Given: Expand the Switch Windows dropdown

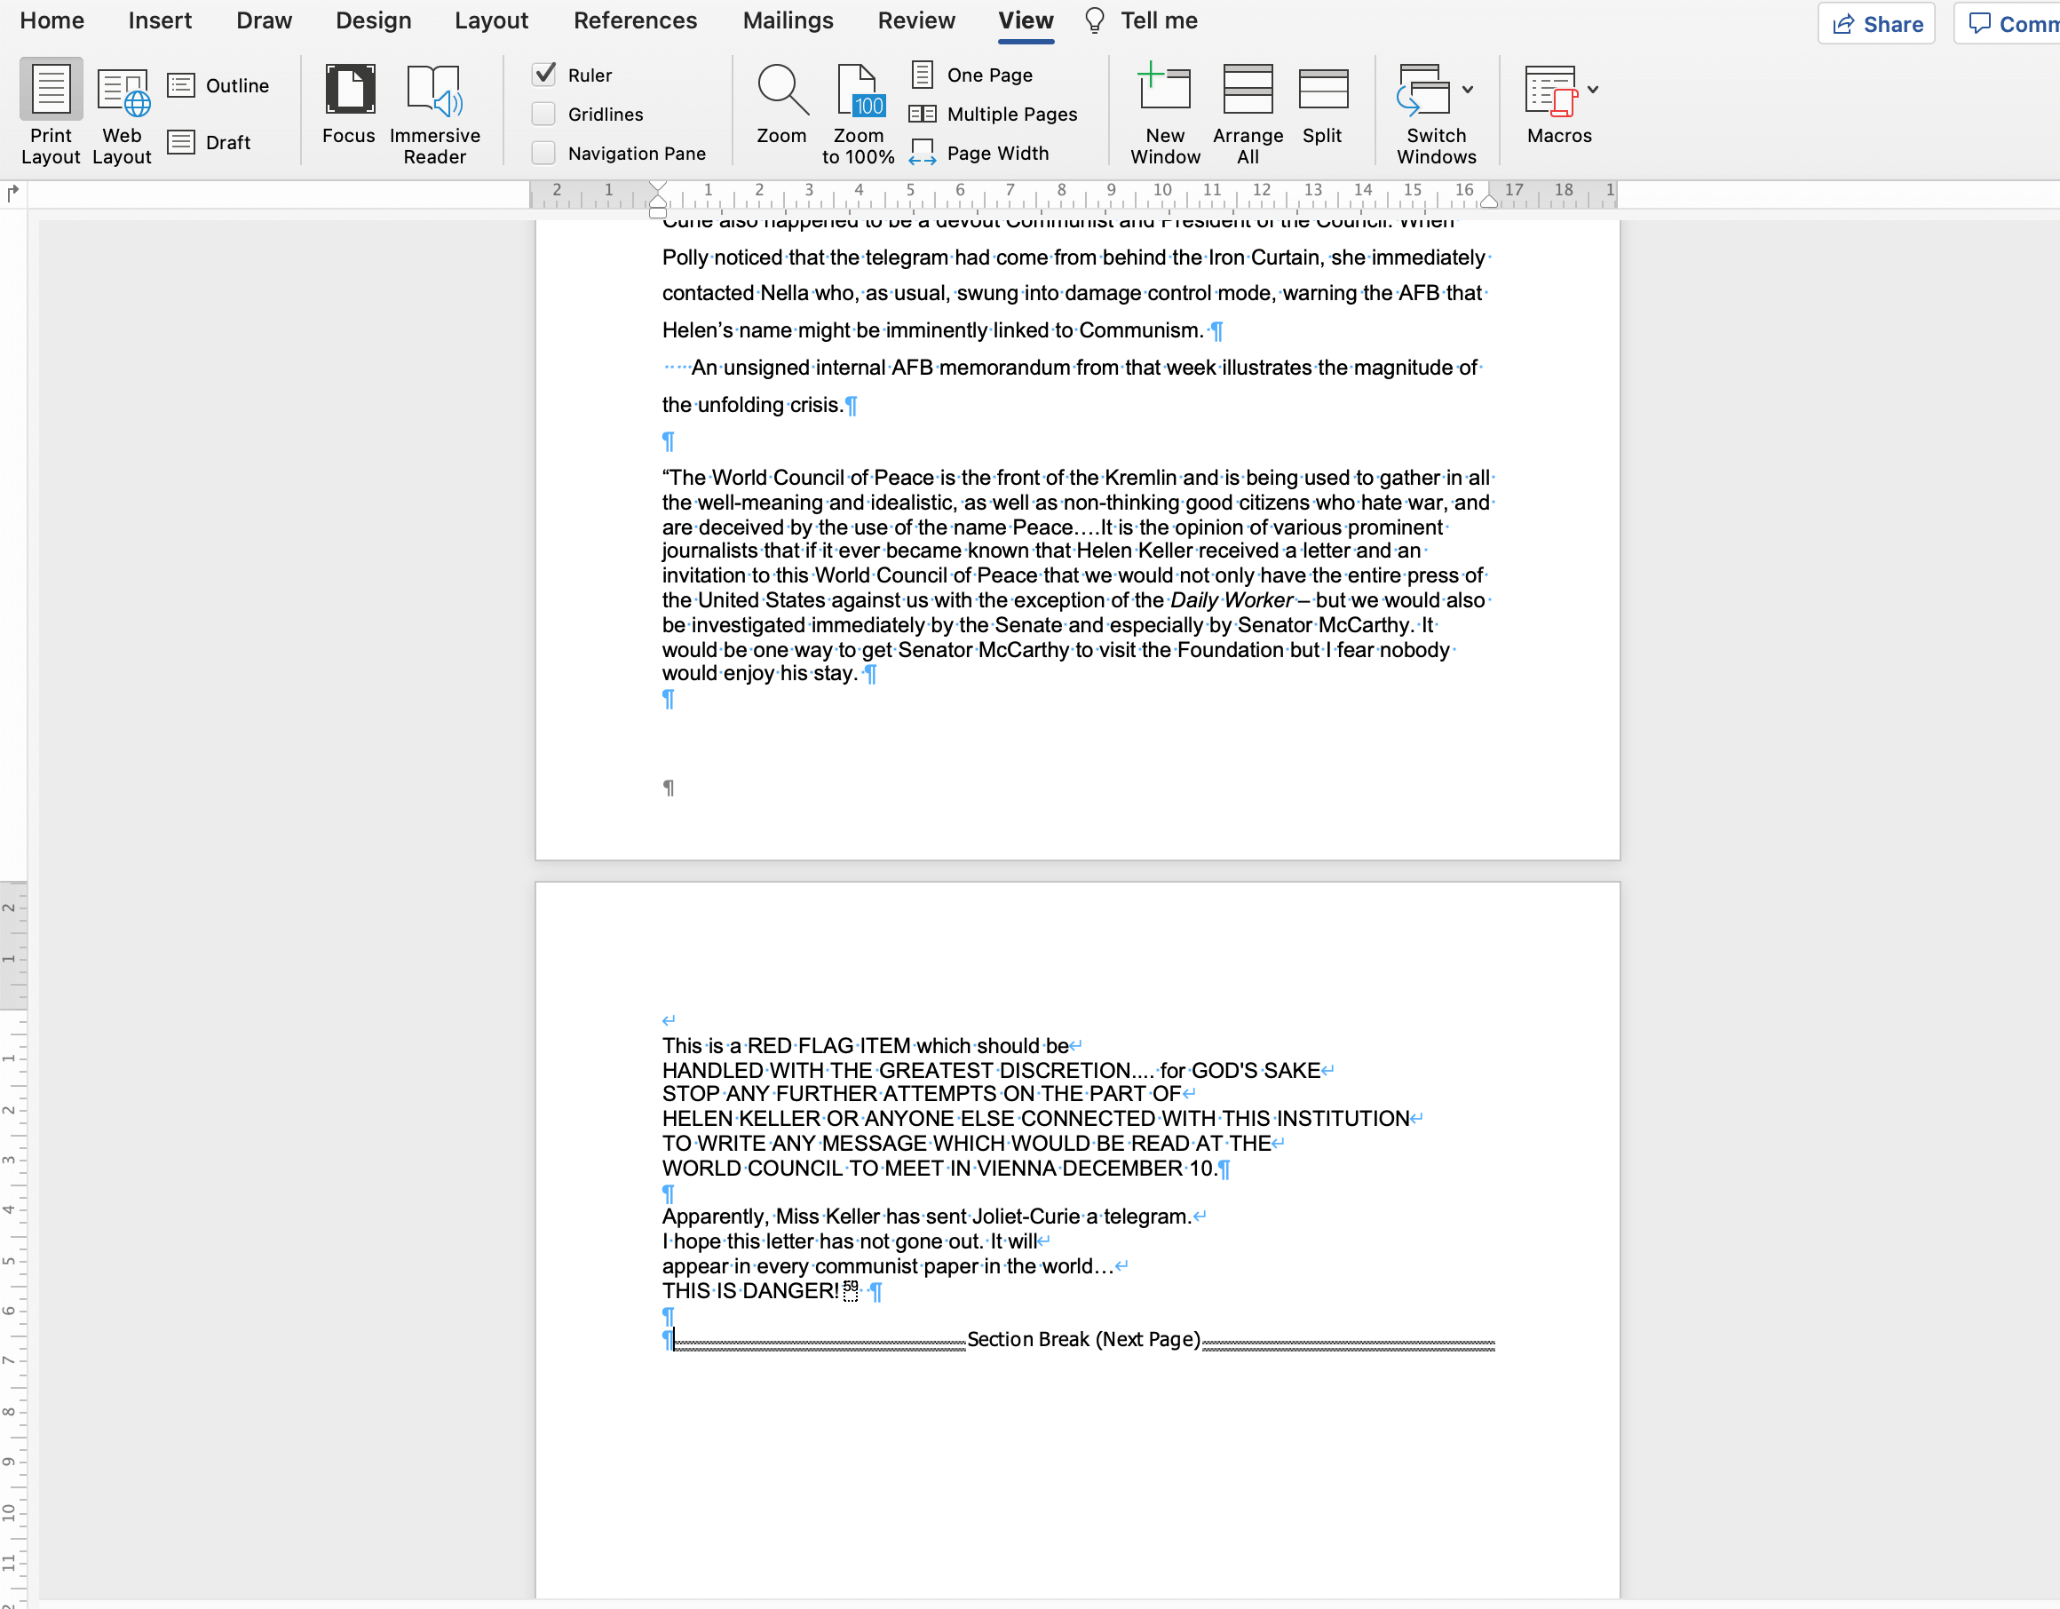Looking at the screenshot, I should pos(1469,90).
